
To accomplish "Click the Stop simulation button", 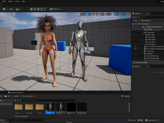I will coord(38,9).
